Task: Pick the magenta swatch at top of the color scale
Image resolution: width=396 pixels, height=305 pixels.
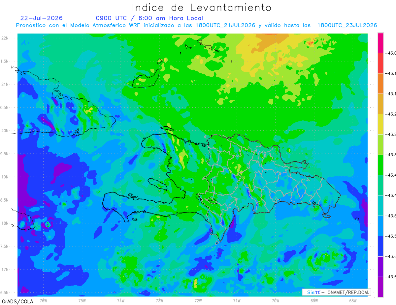Action: click(x=380, y=43)
